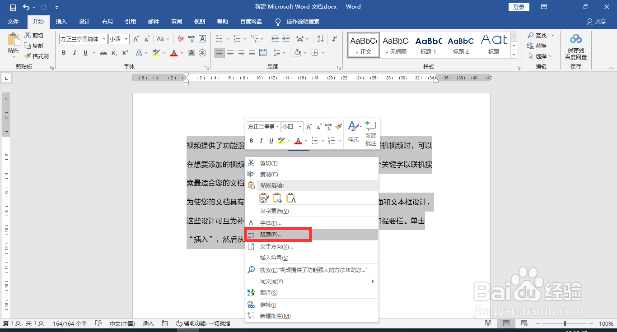Click the Subscript icon
Viewport: 617px width, 332px height.
[x=114, y=53]
